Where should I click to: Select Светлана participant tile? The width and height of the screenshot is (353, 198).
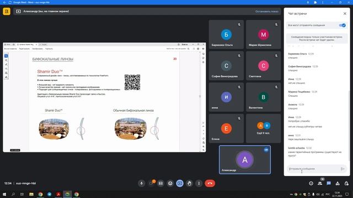point(263,66)
